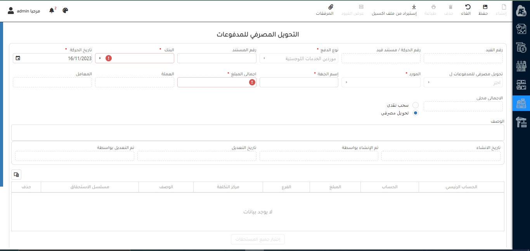Select the bank transfer (تحويل مصرفى) radio

pos(416,113)
